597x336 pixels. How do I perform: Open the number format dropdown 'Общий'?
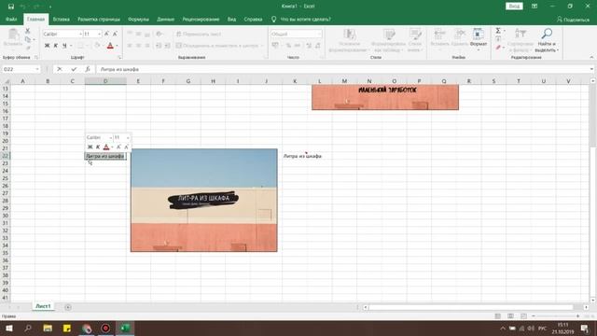click(319, 34)
